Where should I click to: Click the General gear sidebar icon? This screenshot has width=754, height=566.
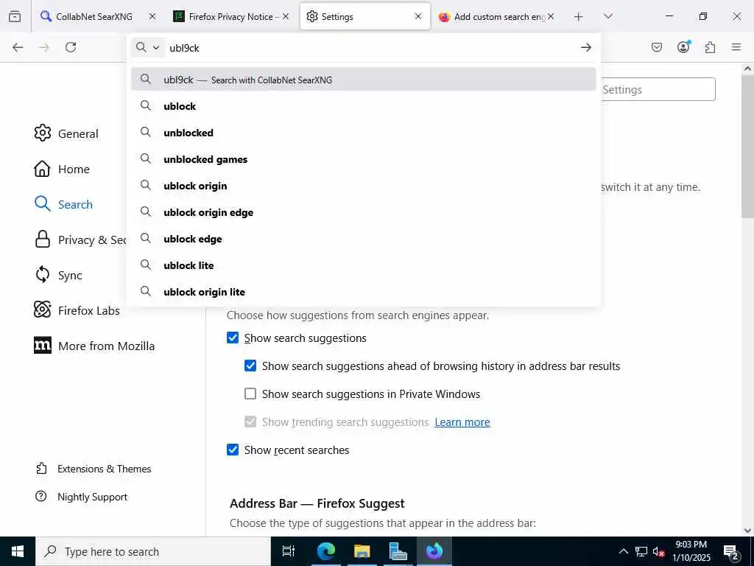point(42,133)
